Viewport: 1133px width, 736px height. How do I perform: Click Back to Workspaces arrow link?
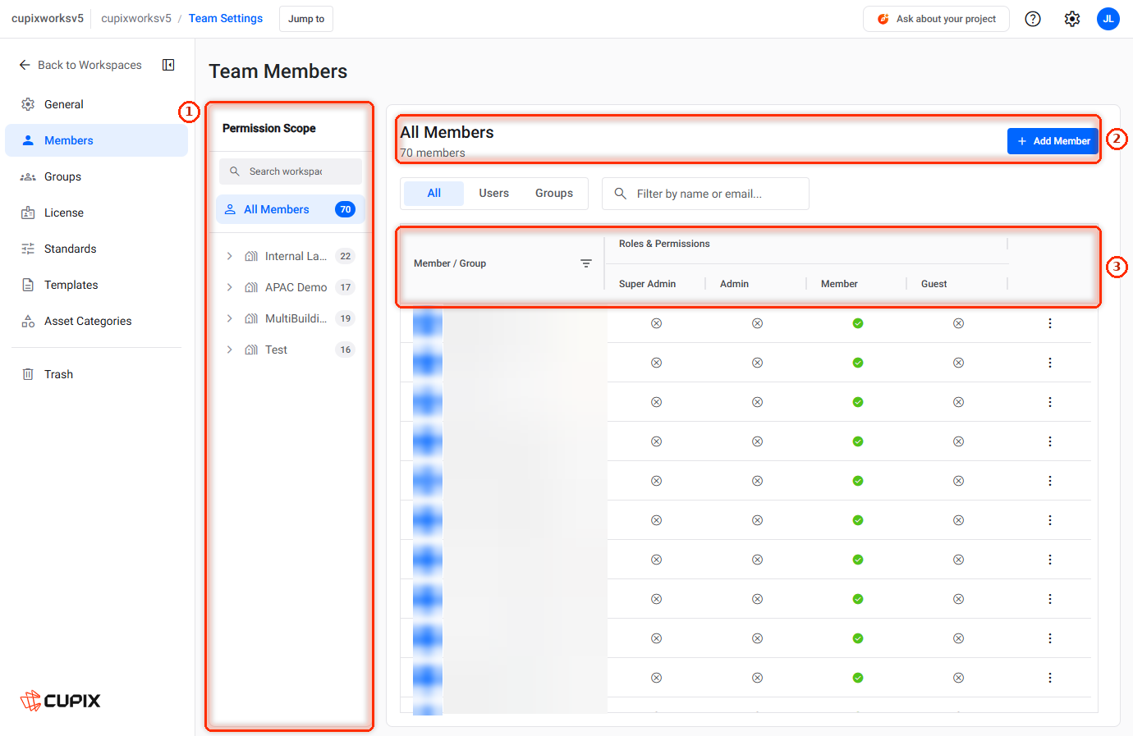click(80, 65)
